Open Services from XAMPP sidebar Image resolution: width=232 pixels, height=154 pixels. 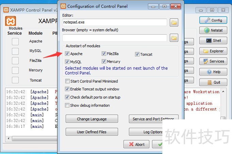click(213, 61)
